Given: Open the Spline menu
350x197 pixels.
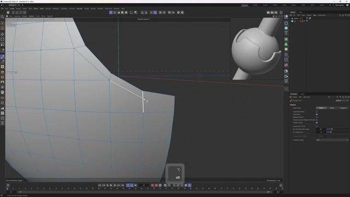Looking at the screenshot, I should coord(36,9).
